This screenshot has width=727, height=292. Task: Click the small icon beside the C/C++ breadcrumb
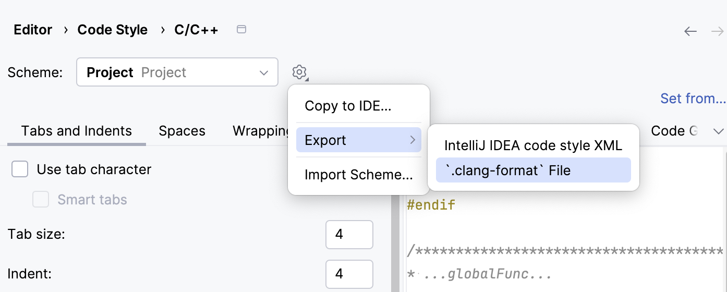point(241,30)
